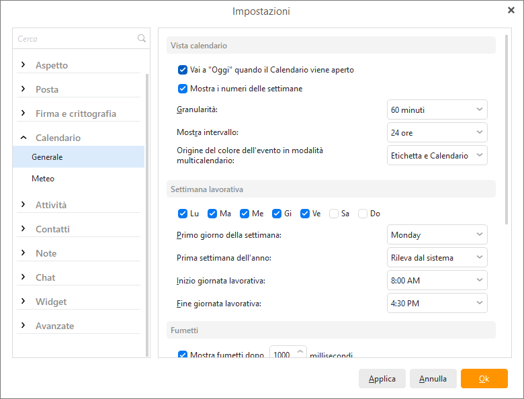Screen dimensions: 524x399
Task: Expand the Firma e crittografia chevron
Action: [23, 113]
